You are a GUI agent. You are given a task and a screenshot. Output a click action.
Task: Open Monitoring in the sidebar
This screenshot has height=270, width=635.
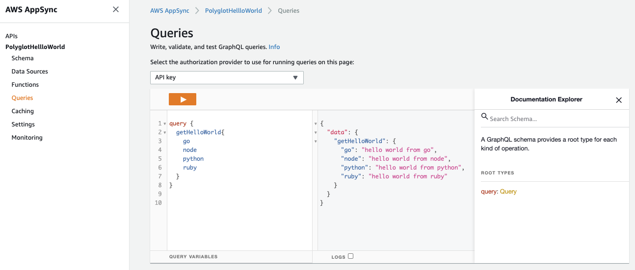(27, 138)
